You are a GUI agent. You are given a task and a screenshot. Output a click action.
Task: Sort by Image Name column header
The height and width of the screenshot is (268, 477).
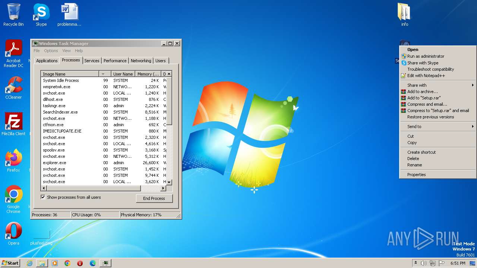(x=70, y=74)
